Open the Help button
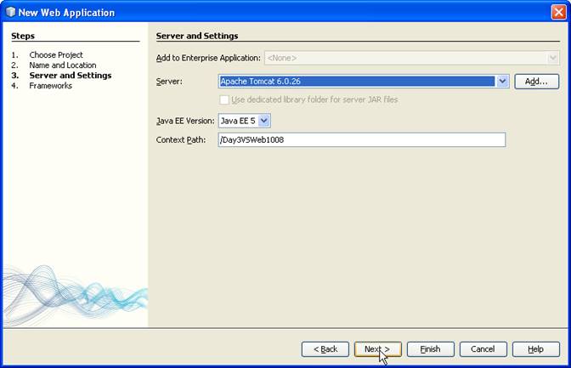571x368 pixels. (x=535, y=349)
